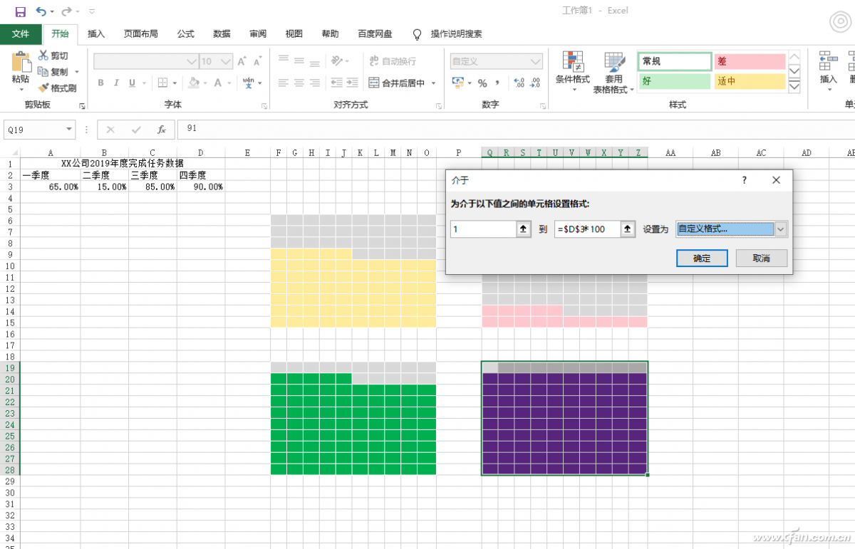Viewport: 855px width, 549px height.
Task: Click the wén phonetic guide icon
Action: (249, 83)
